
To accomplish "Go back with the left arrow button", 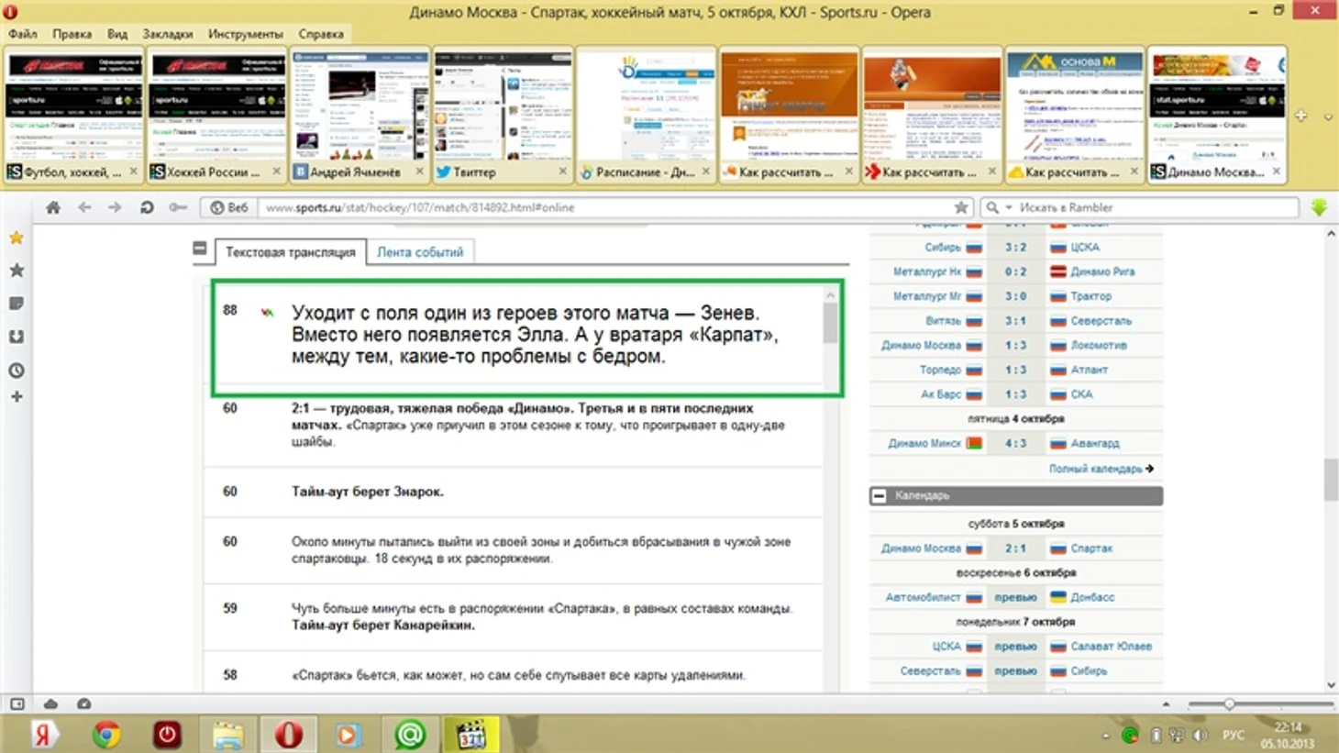I will (x=84, y=207).
